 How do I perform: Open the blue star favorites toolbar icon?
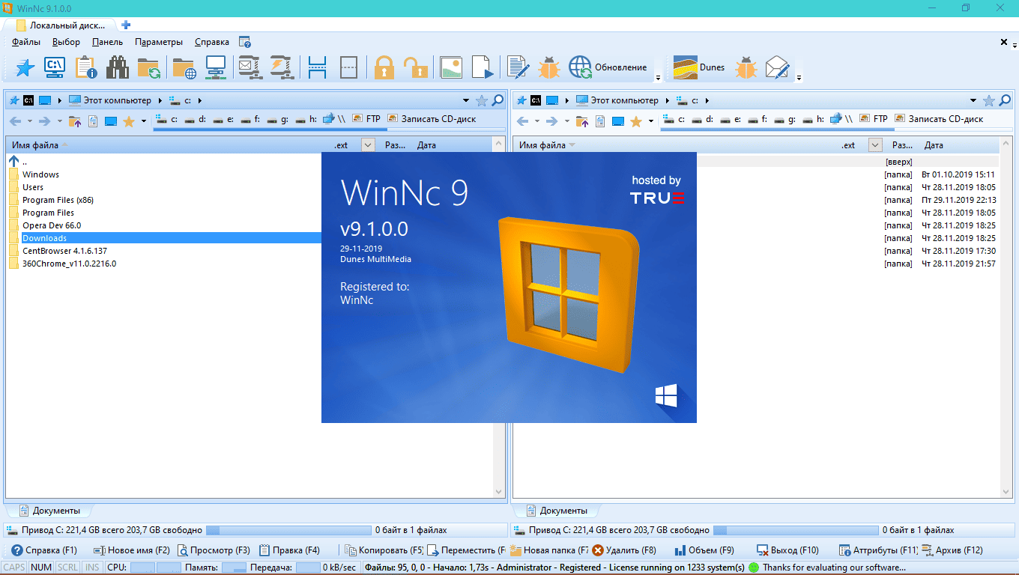coord(25,67)
